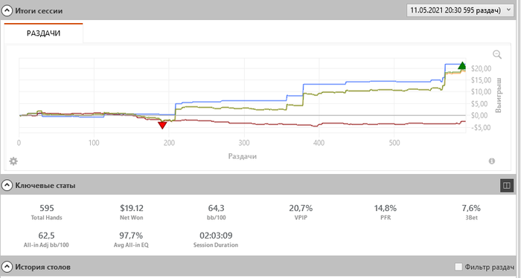Viewport: 521px width, 278px height.
Task: Collapse the История столов section
Action: 7,267
